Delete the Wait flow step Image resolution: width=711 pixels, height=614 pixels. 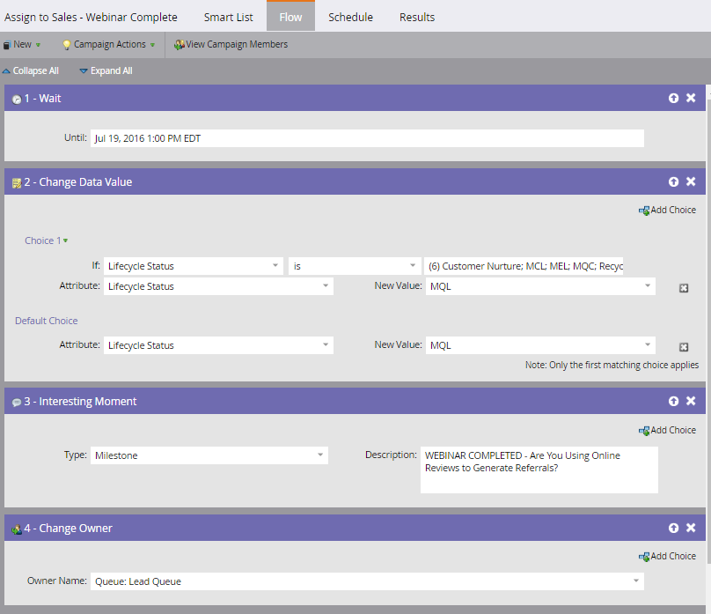(x=691, y=98)
